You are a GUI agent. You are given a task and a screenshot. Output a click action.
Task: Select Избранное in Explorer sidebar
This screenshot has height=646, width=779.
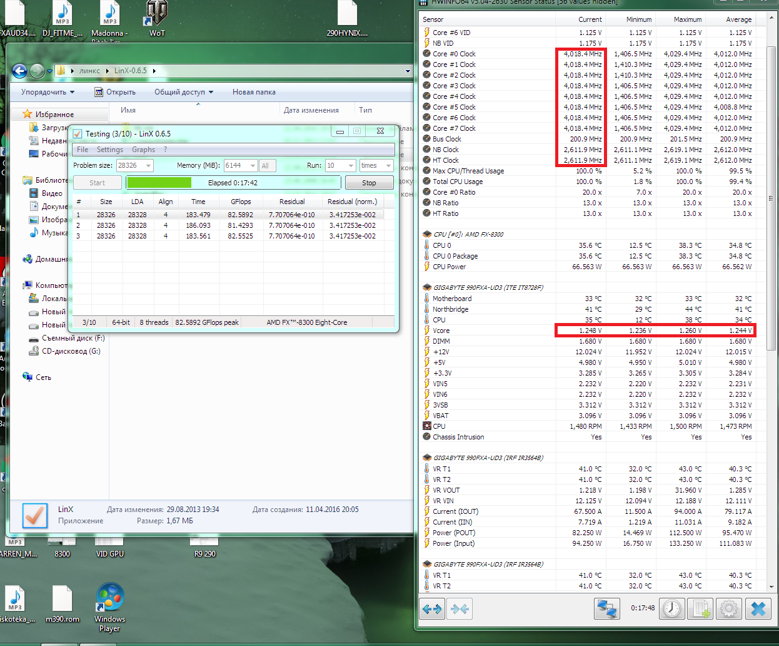point(54,115)
